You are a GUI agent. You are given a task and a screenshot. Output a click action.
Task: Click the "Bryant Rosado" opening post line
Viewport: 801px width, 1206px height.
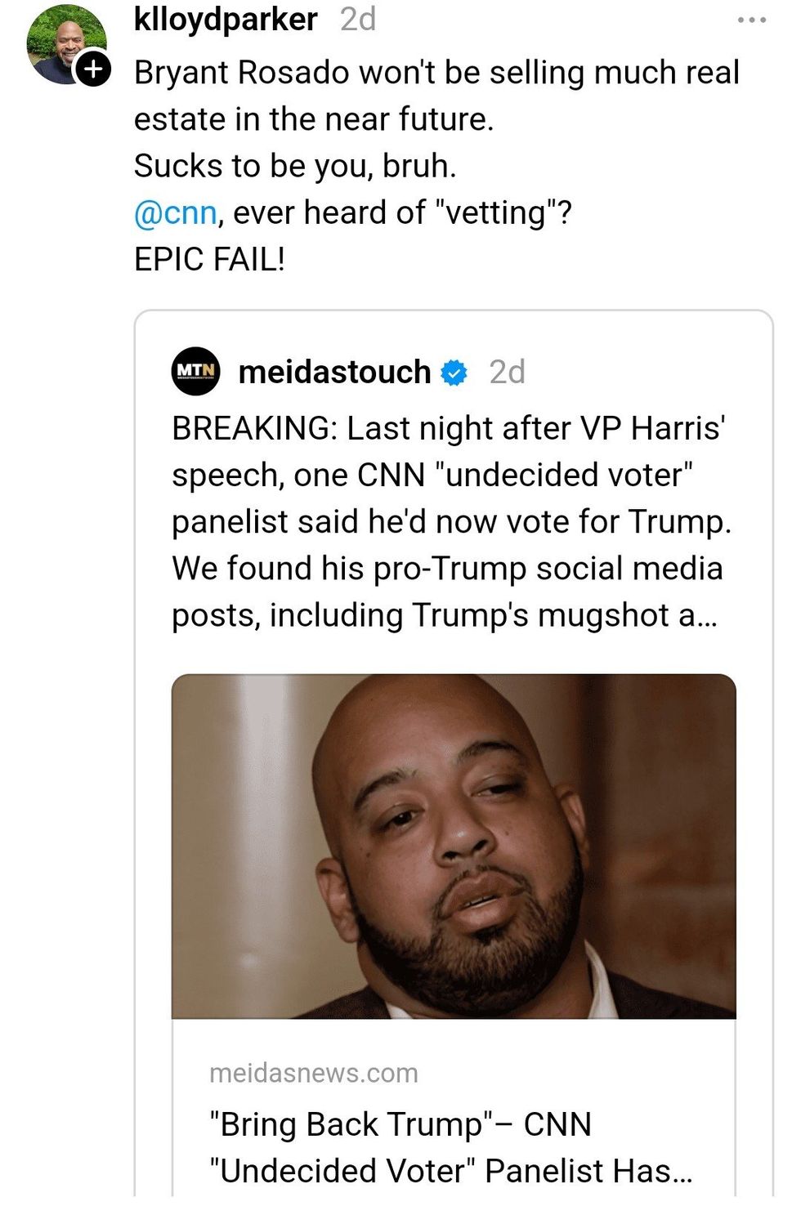click(x=436, y=73)
